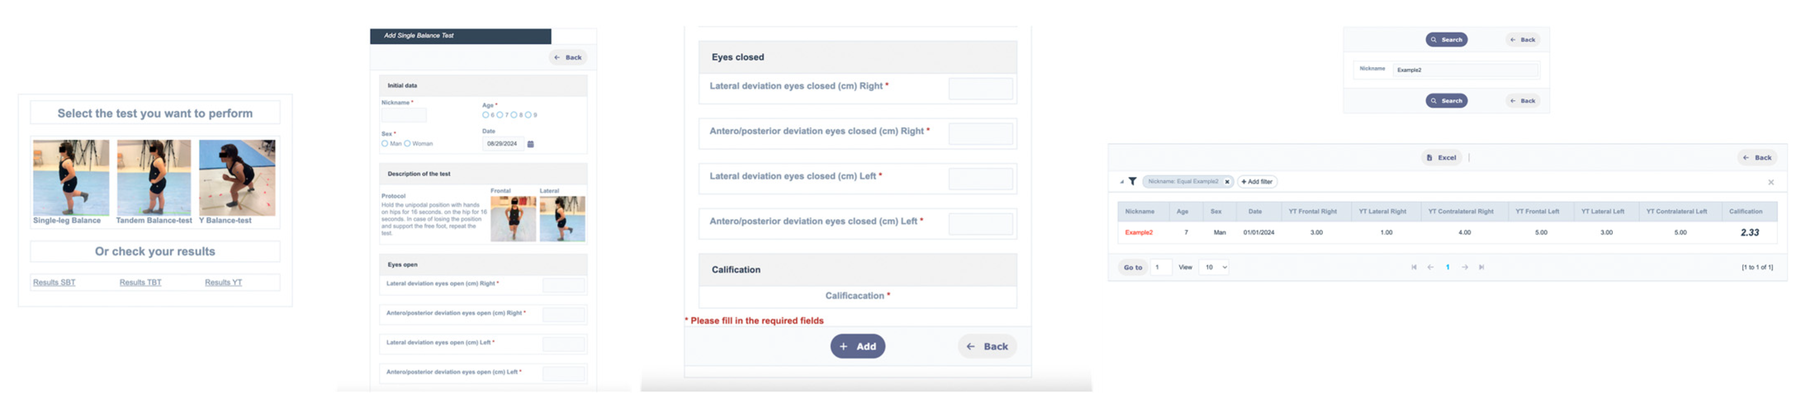Click the Lateral deviation eyes closed Right field
Viewport: 1801px width, 412px height.
pos(980,89)
